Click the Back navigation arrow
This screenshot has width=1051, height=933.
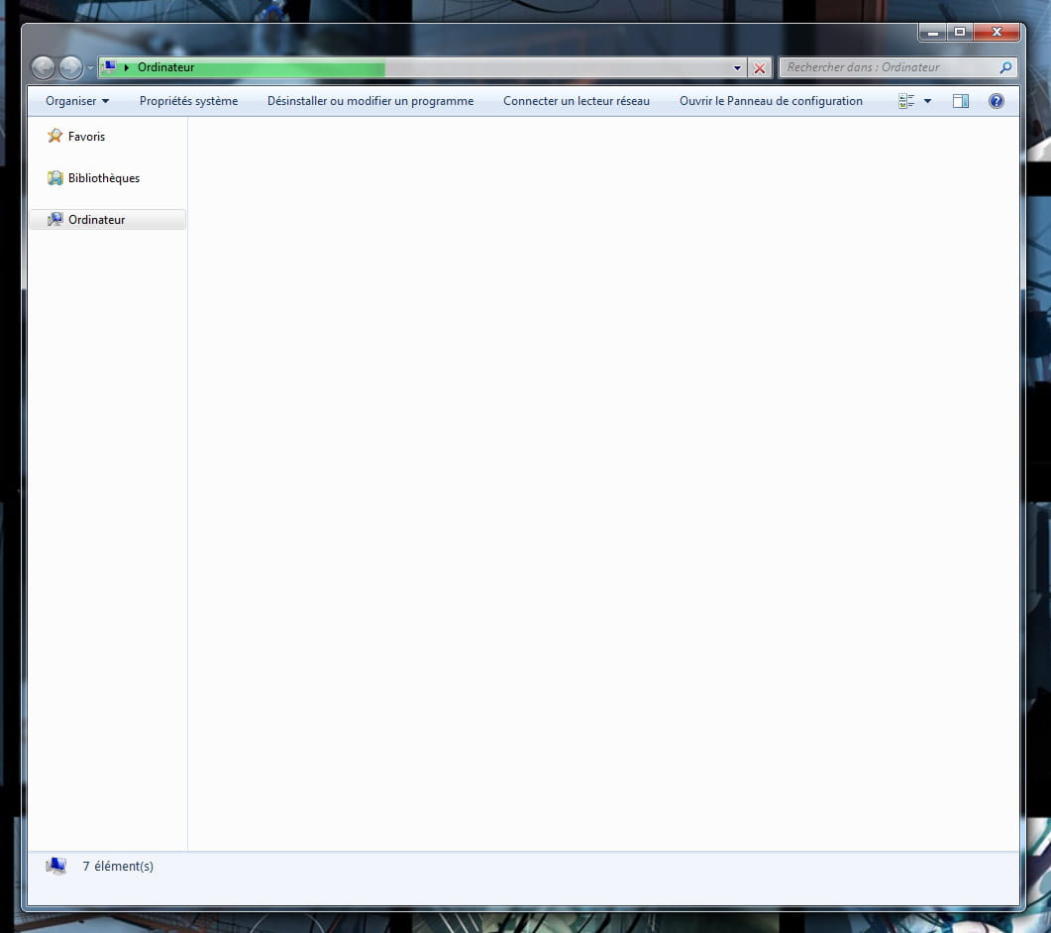click(x=43, y=67)
